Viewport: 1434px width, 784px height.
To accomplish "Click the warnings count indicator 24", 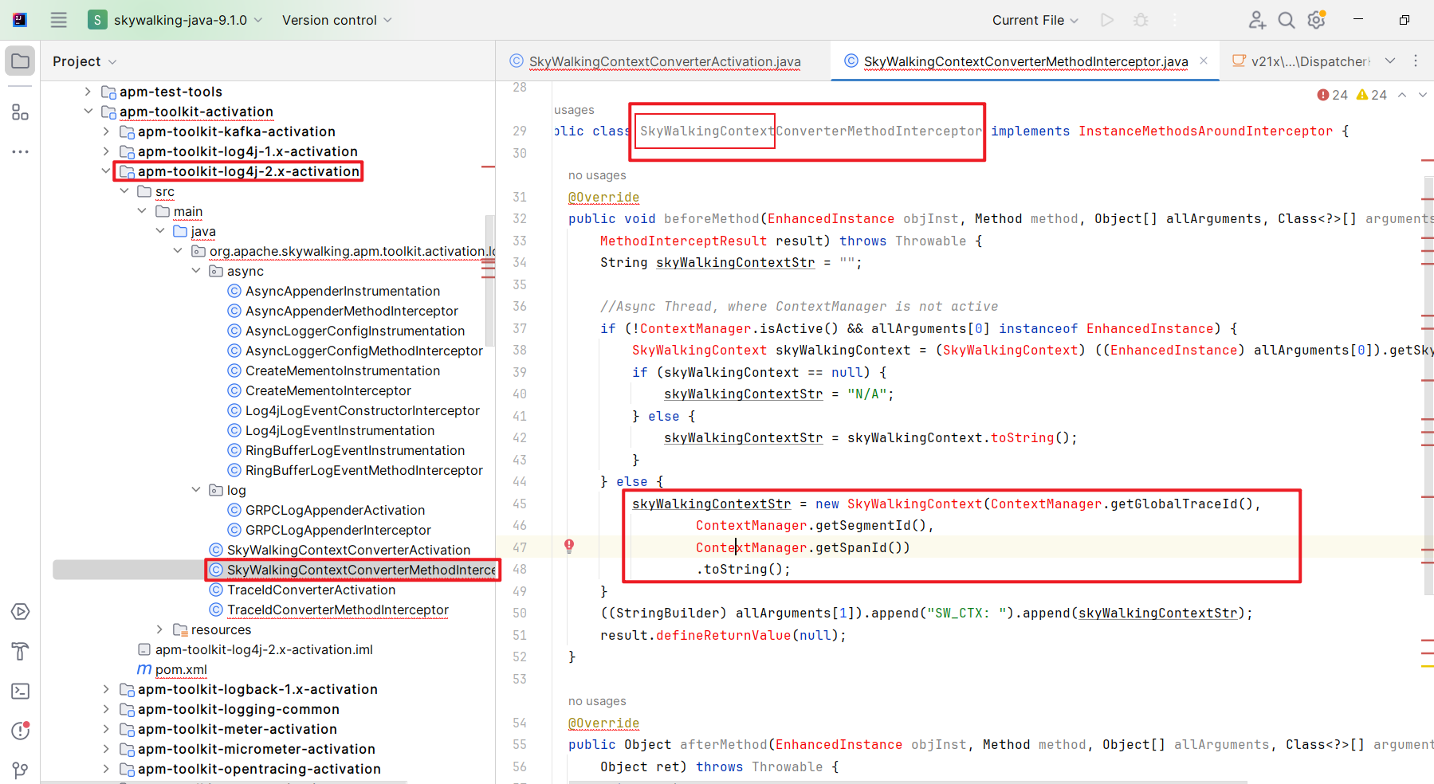I will click(x=1372, y=95).
